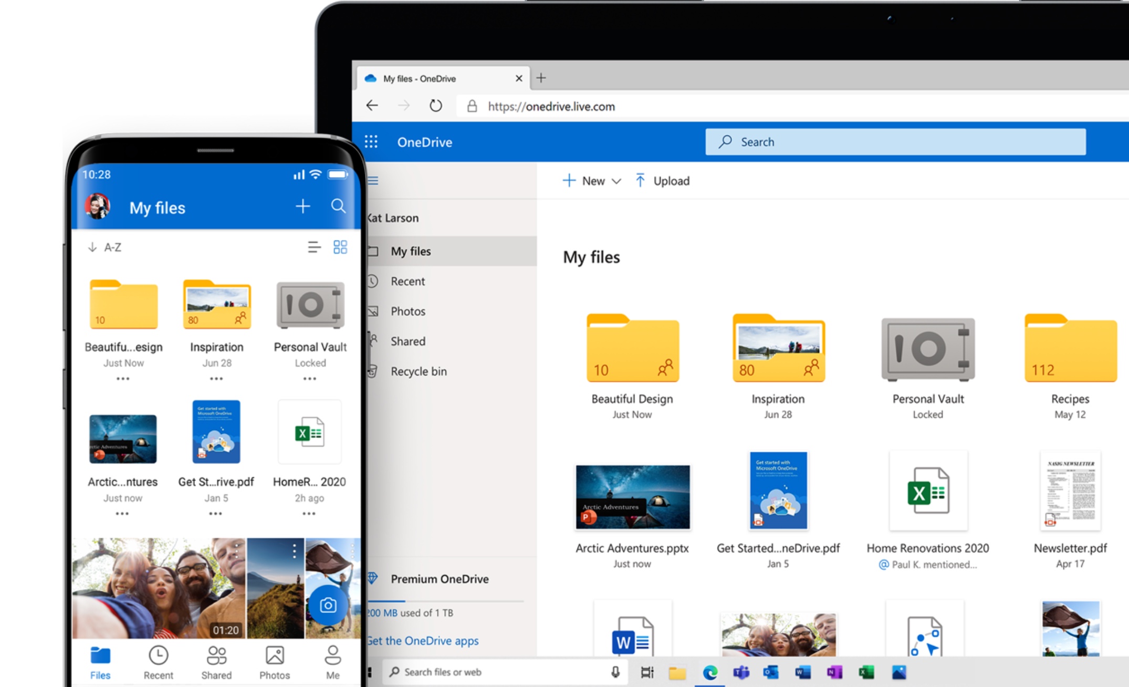The width and height of the screenshot is (1129, 687).
Task: Click the Recent sidebar icon
Action: click(375, 280)
